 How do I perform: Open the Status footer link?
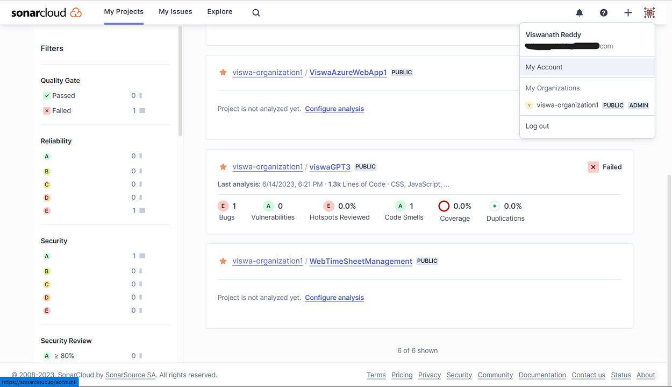[621, 375]
